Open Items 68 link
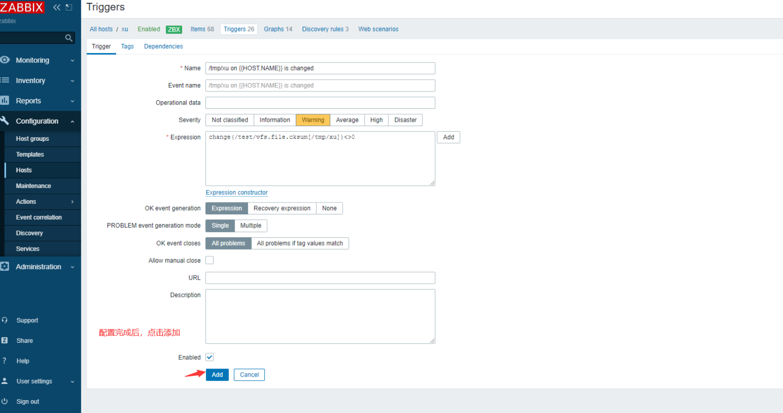Screen dimensions: 783x413 click(x=202, y=29)
